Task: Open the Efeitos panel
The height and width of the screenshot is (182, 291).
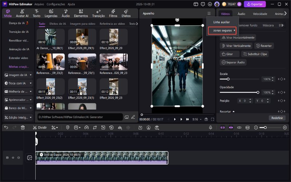Action: tap(126, 13)
